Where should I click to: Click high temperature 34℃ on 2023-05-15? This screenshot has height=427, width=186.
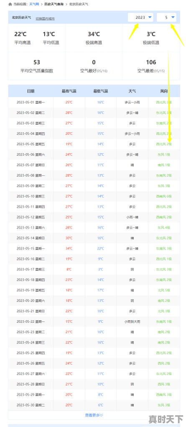[x=69, y=249]
